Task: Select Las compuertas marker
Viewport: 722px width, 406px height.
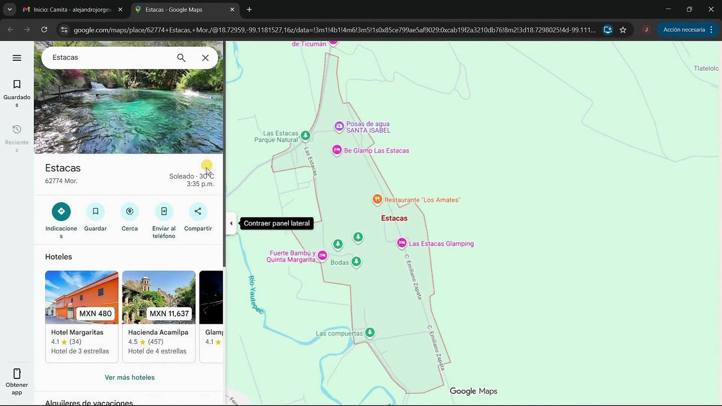Action: click(x=369, y=333)
